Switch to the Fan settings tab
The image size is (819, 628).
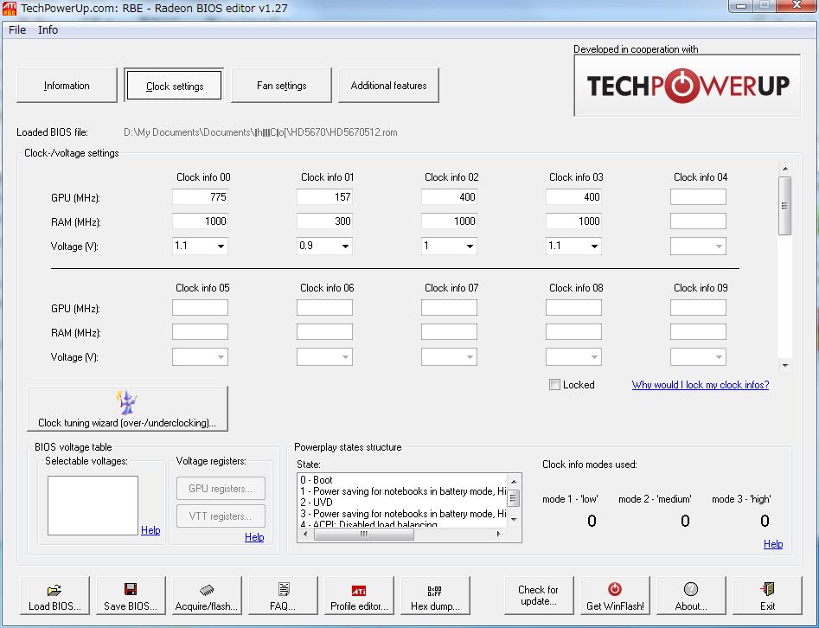click(x=282, y=85)
